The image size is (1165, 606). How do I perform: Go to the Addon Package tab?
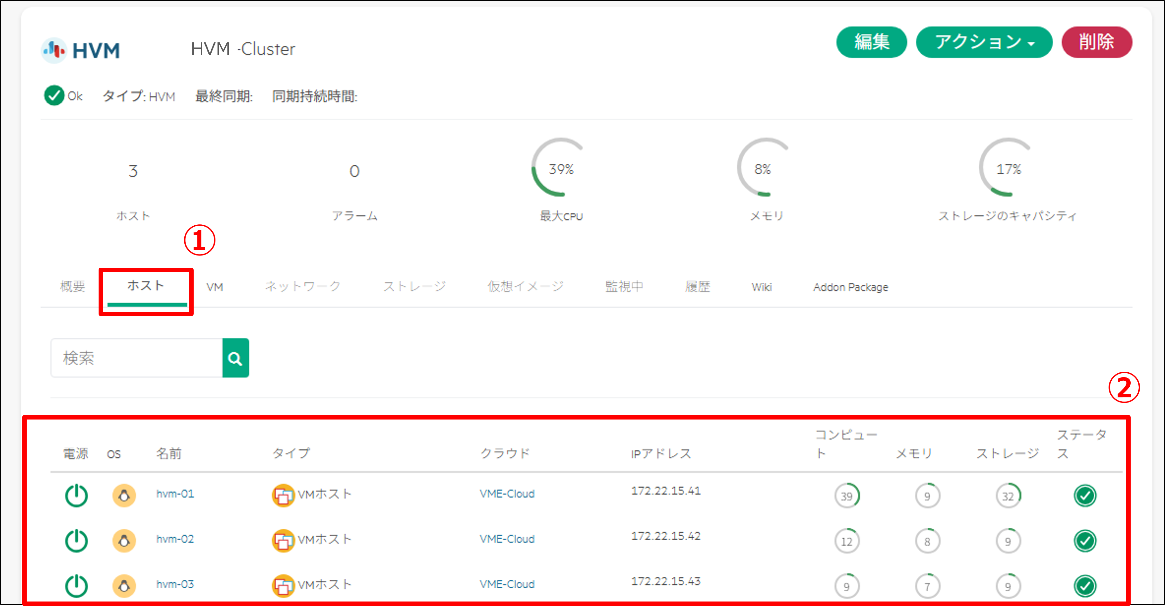coord(850,287)
